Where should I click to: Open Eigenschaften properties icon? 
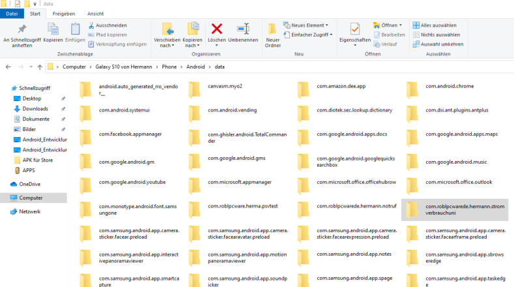pos(355,29)
